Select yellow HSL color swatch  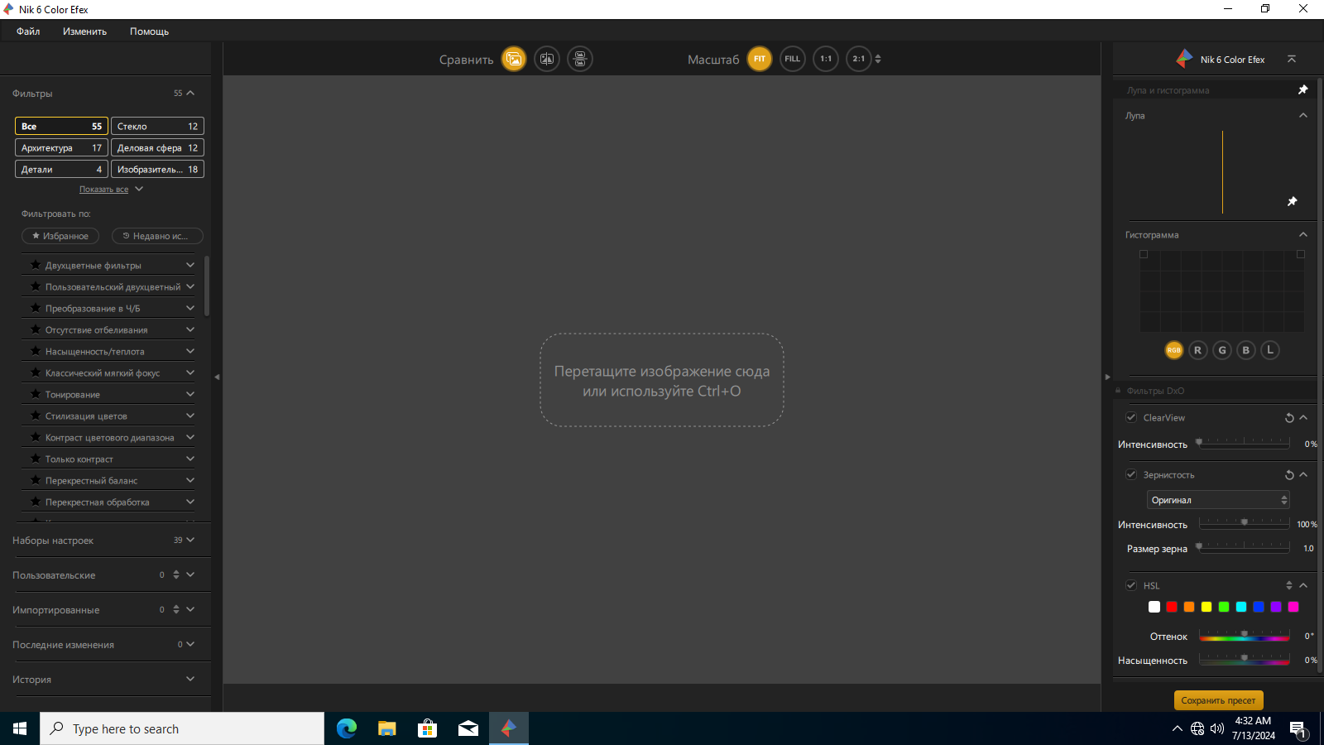pyautogui.click(x=1206, y=607)
